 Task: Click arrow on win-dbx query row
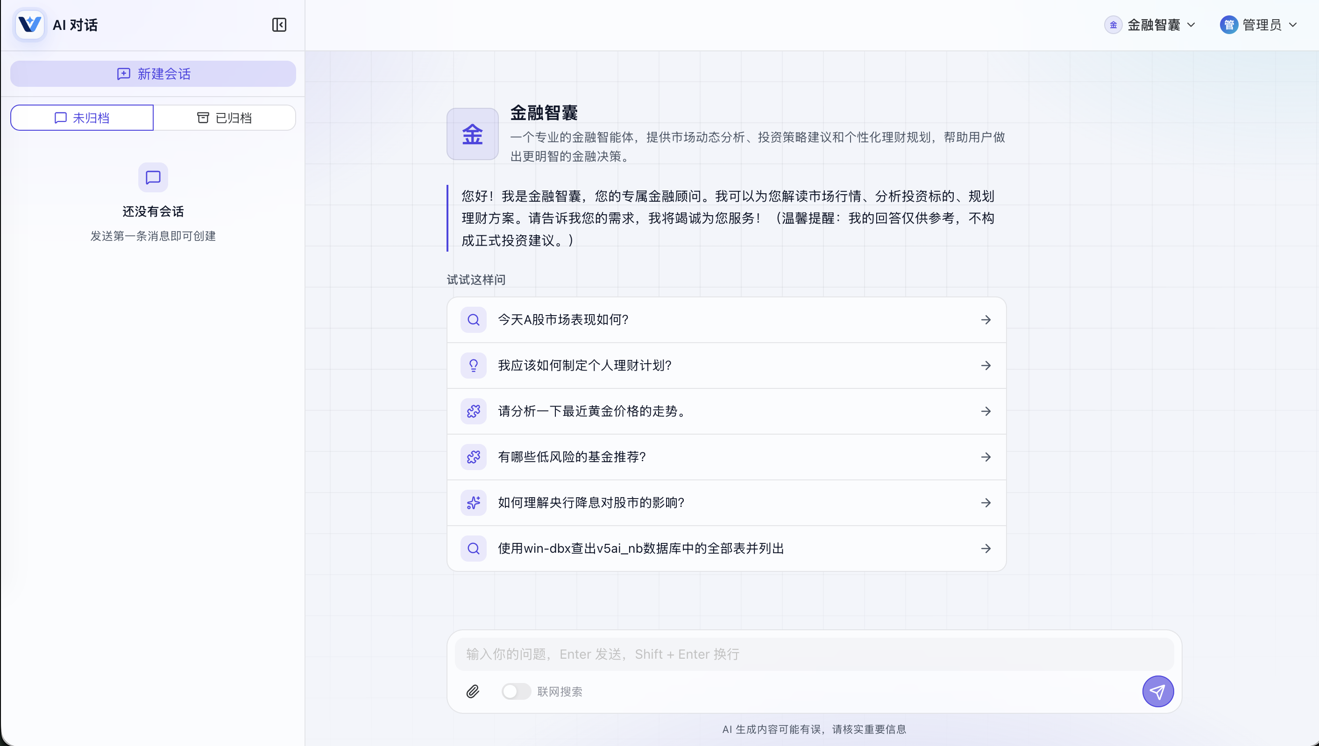coord(985,548)
